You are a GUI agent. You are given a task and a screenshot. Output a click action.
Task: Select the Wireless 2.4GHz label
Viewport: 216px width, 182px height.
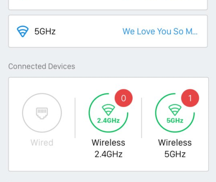click(x=108, y=148)
